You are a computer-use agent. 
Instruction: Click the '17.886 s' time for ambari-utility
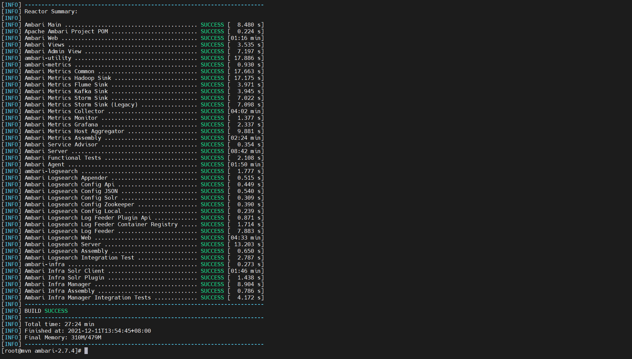point(247,58)
